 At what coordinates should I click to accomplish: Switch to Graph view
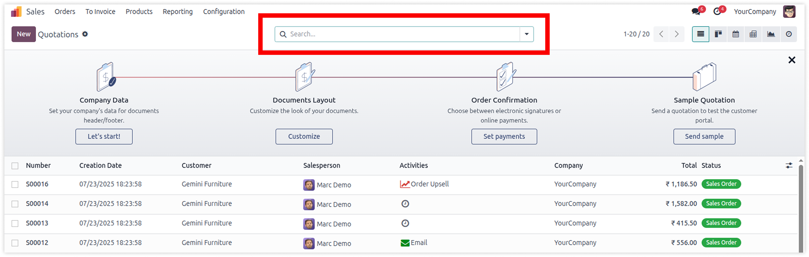coord(771,34)
